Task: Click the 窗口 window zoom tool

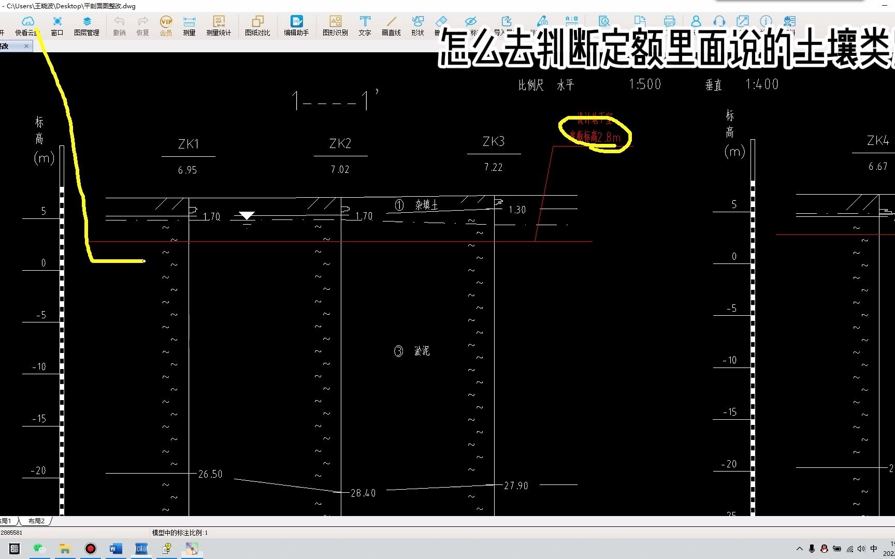Action: [x=57, y=25]
